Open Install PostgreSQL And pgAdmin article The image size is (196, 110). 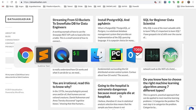click(x=114, y=22)
